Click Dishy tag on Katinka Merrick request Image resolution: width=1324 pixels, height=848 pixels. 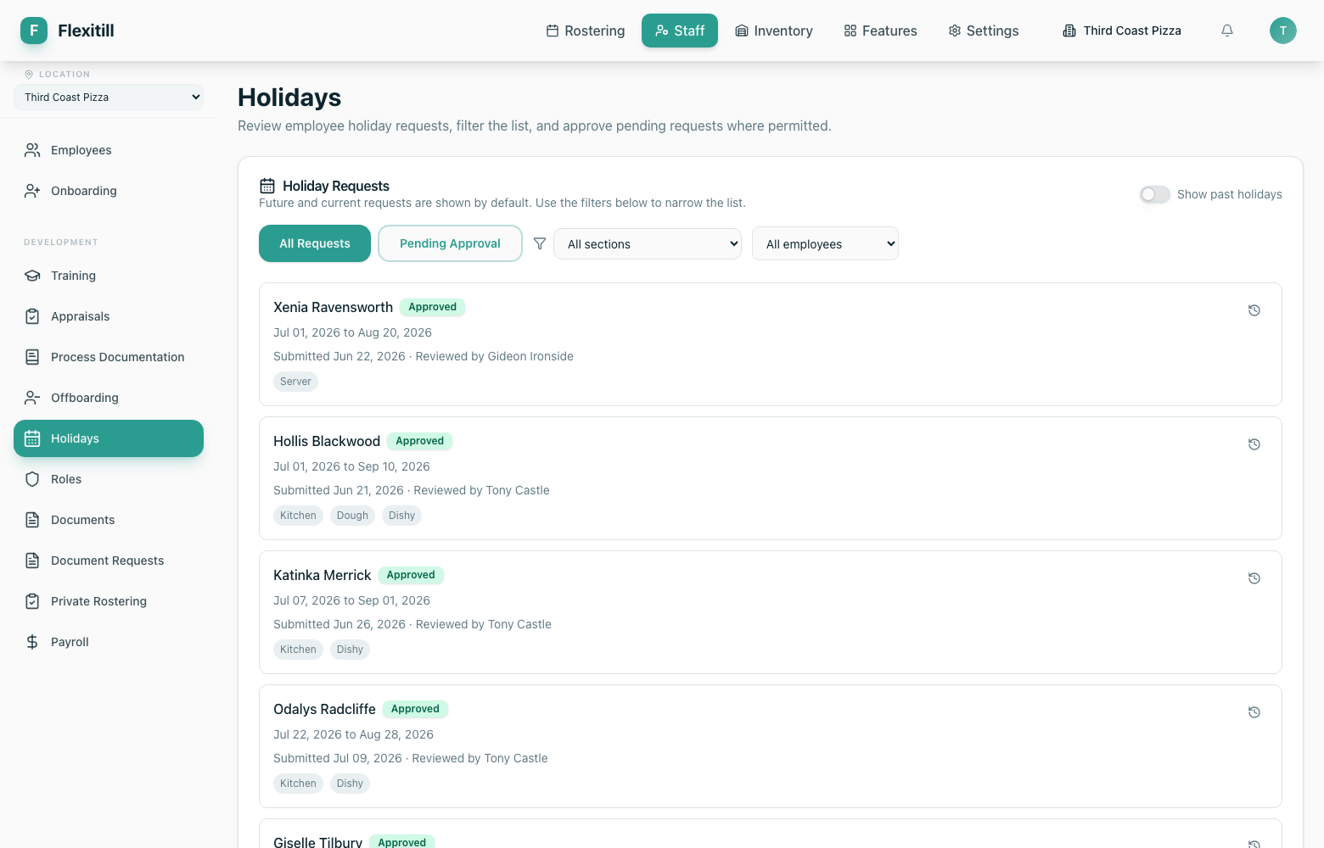pyautogui.click(x=350, y=650)
